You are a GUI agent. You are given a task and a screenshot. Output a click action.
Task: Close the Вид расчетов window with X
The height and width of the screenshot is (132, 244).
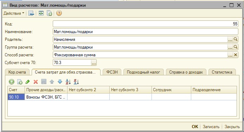[239, 5]
